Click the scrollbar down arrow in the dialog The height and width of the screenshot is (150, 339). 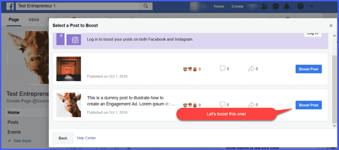tap(334, 125)
